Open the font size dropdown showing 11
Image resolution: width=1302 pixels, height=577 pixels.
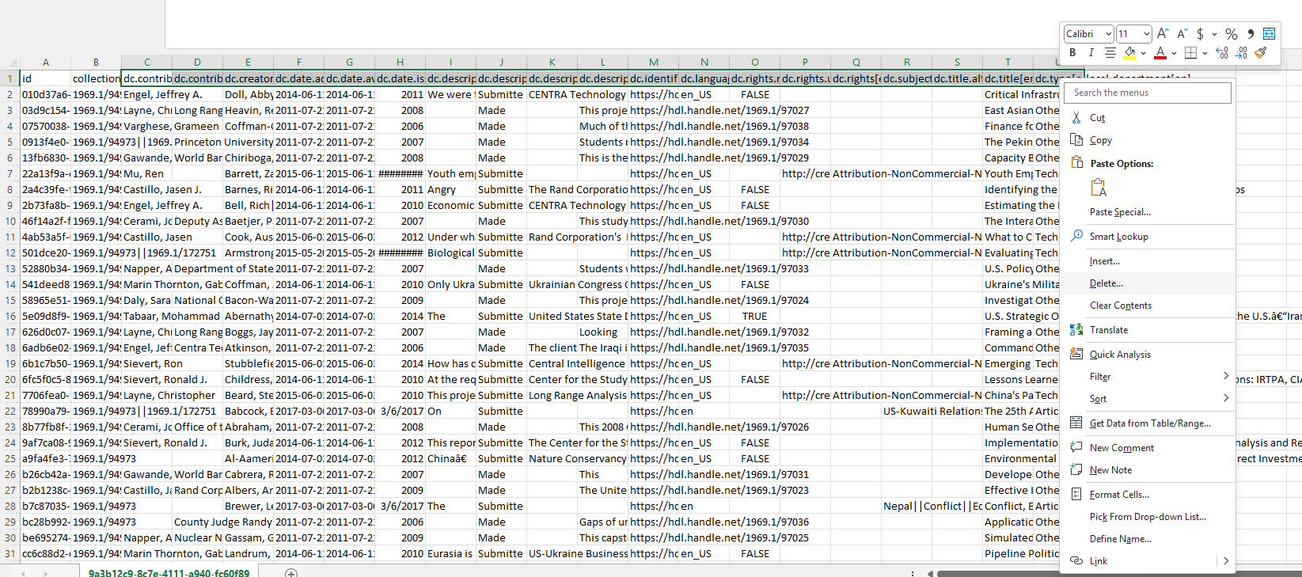tap(1146, 34)
